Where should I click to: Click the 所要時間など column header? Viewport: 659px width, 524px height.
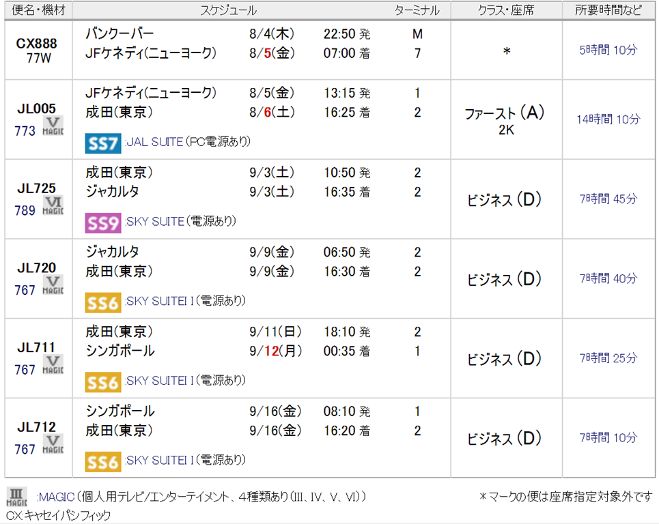pos(608,10)
